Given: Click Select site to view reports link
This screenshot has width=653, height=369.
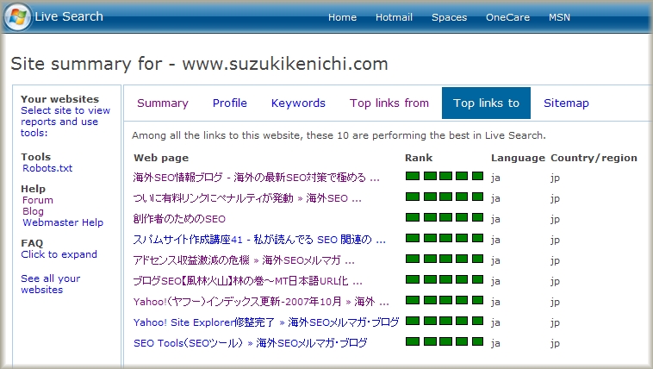Looking at the screenshot, I should tap(65, 122).
